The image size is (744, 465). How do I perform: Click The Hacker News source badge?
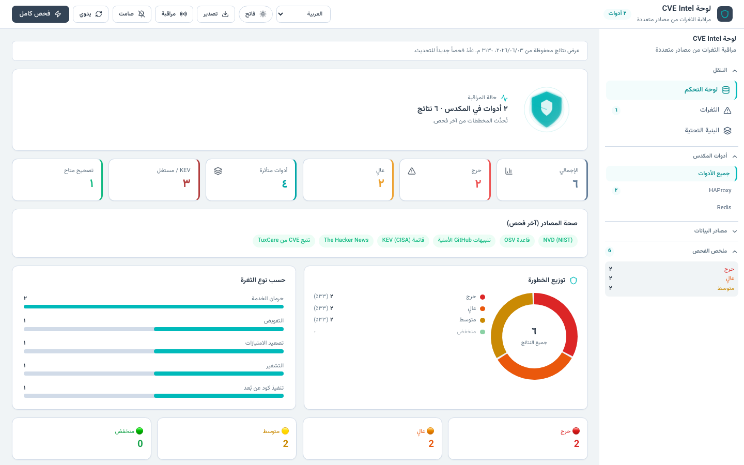346,240
